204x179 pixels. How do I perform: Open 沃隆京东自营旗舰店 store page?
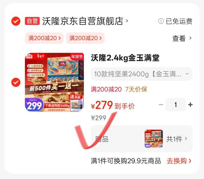83,21
